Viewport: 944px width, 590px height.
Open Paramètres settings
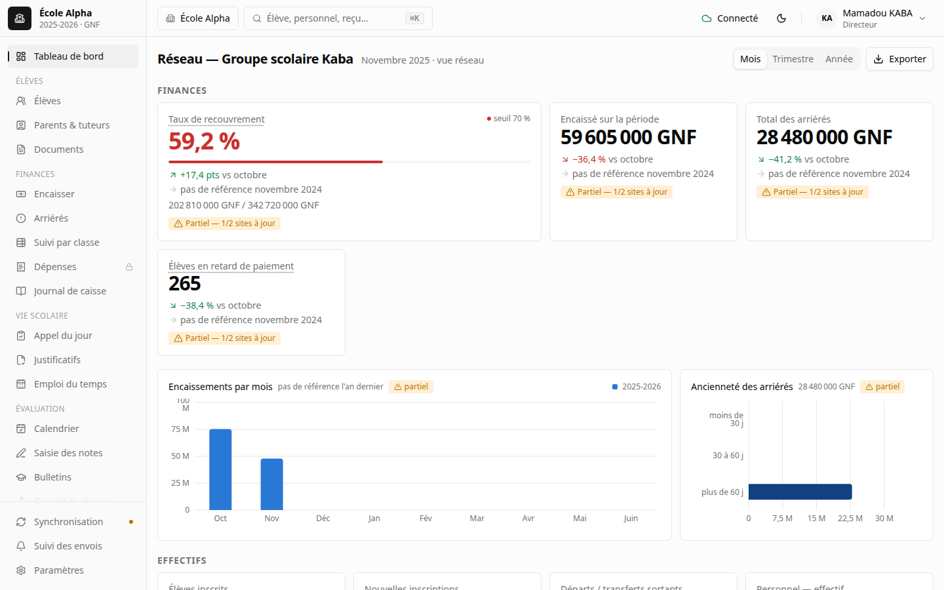pos(73,570)
